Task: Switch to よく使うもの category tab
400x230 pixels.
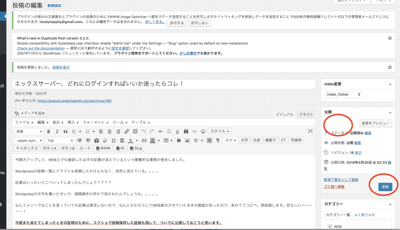Action: coord(364,215)
